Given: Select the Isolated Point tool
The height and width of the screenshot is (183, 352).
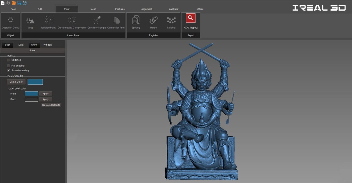Looking at the screenshot, I should click(x=48, y=20).
